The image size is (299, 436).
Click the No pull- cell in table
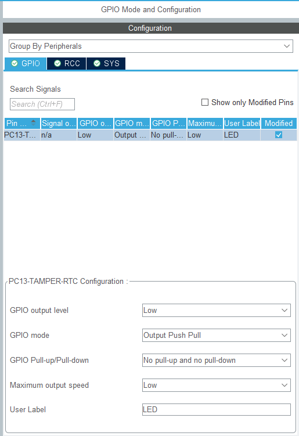pos(168,135)
